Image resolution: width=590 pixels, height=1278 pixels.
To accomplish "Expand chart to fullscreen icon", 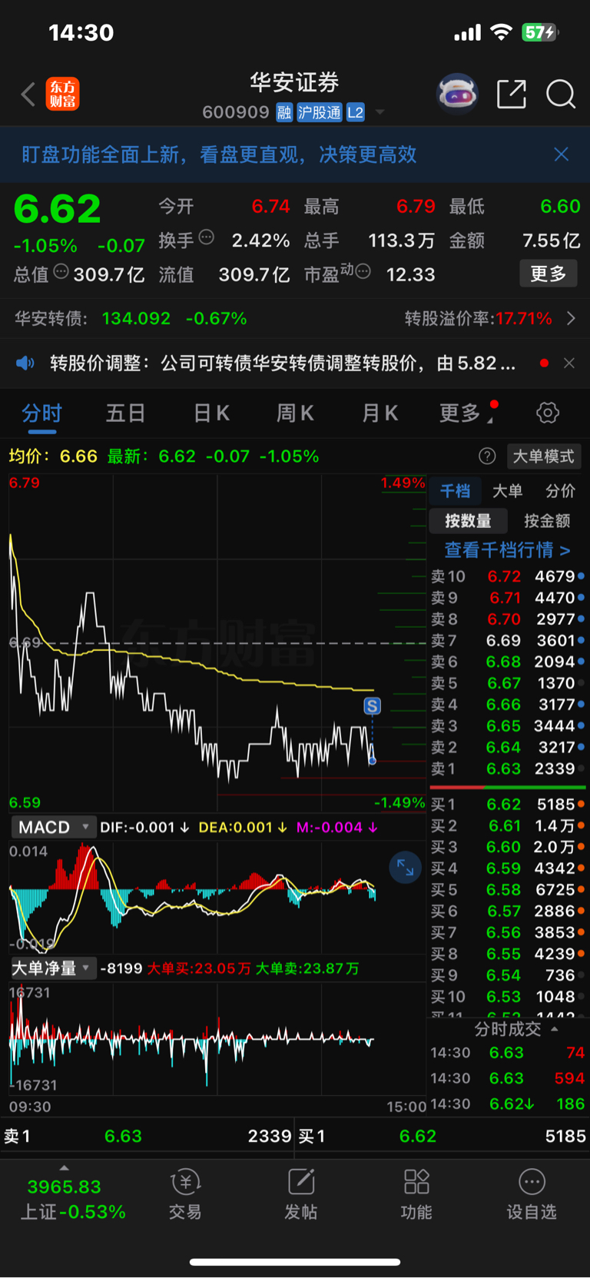I will (405, 868).
